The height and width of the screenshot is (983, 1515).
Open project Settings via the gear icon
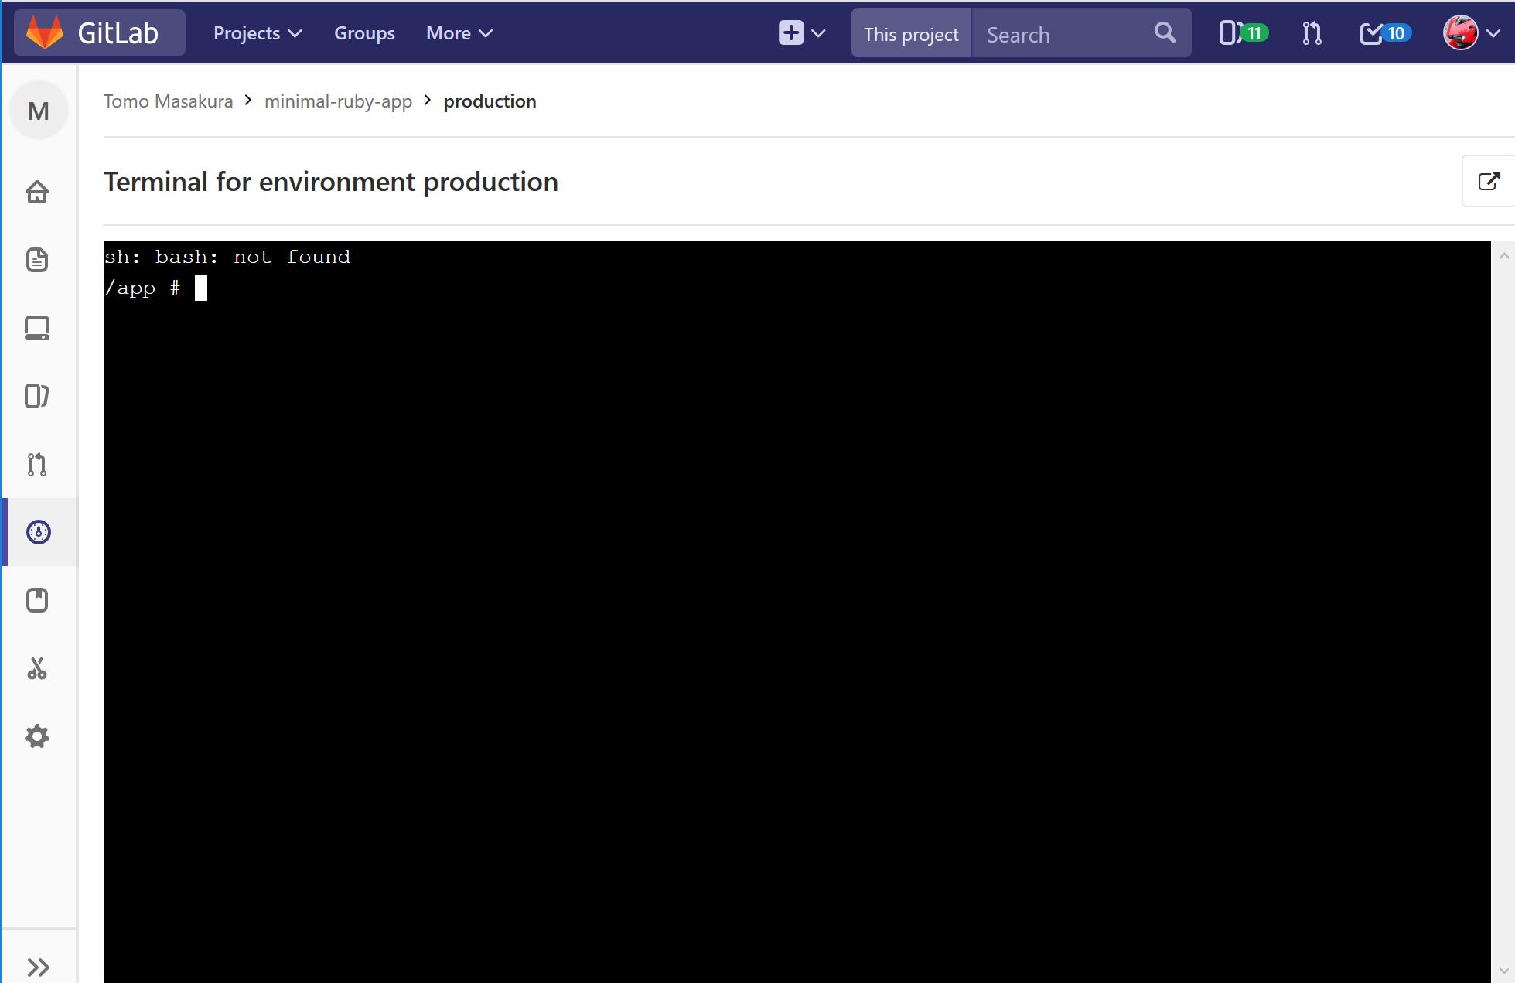(37, 736)
